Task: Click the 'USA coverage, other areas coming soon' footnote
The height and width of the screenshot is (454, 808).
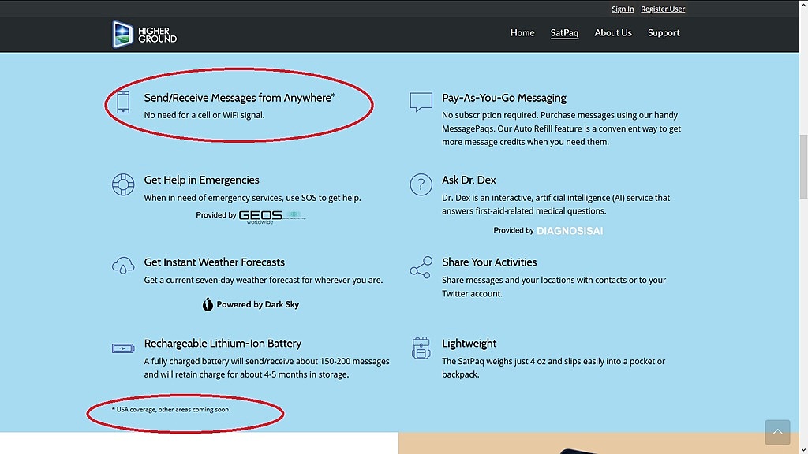Action: point(171,410)
